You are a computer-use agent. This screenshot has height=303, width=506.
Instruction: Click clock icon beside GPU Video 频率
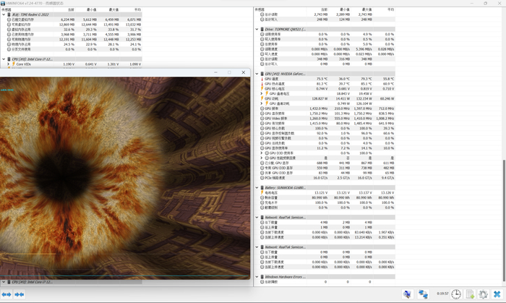(x=262, y=119)
